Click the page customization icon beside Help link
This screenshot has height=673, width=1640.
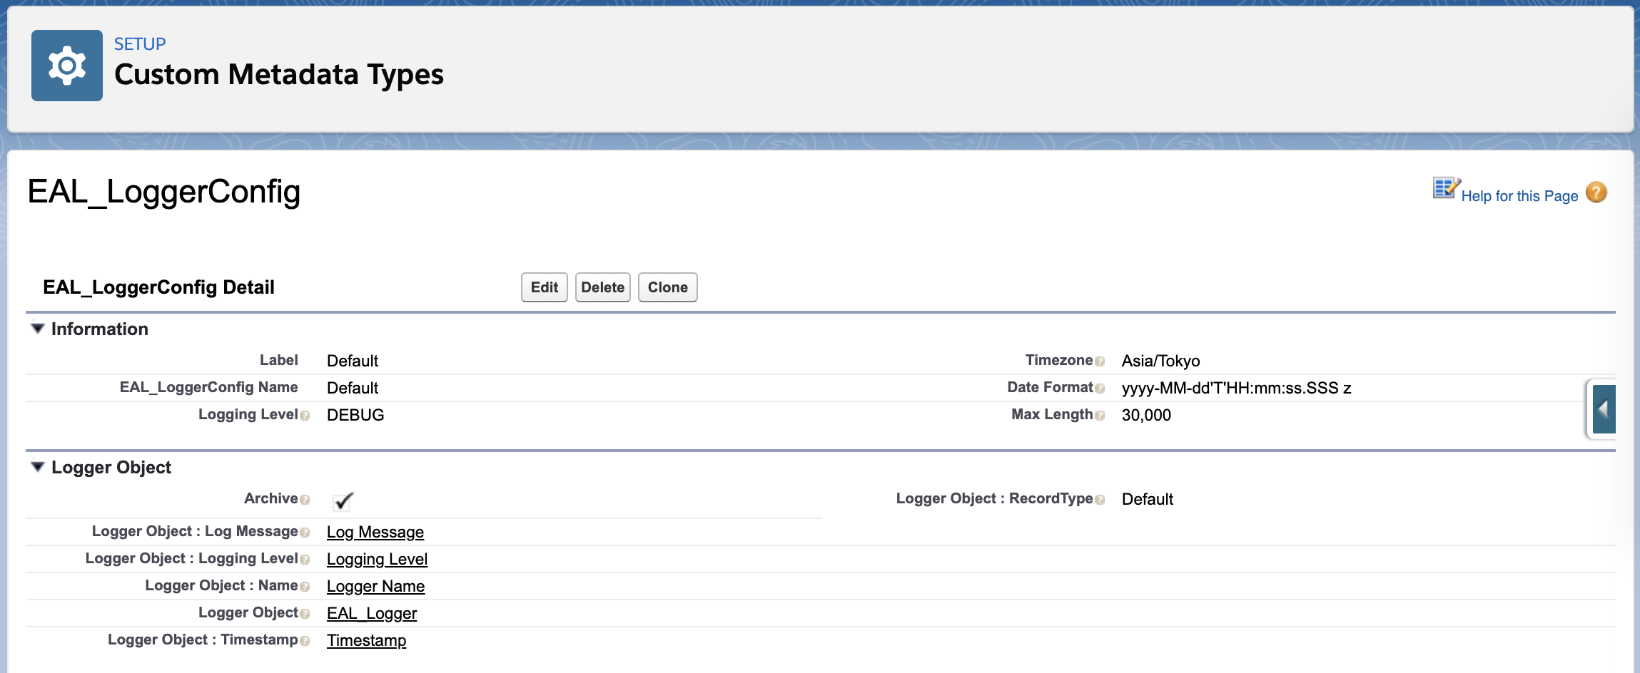[x=1447, y=188]
